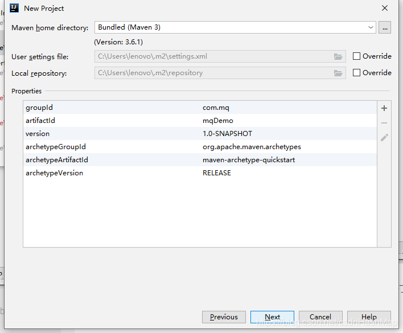Click the Local repository path field
Image resolution: width=403 pixels, height=333 pixels.
220,73
